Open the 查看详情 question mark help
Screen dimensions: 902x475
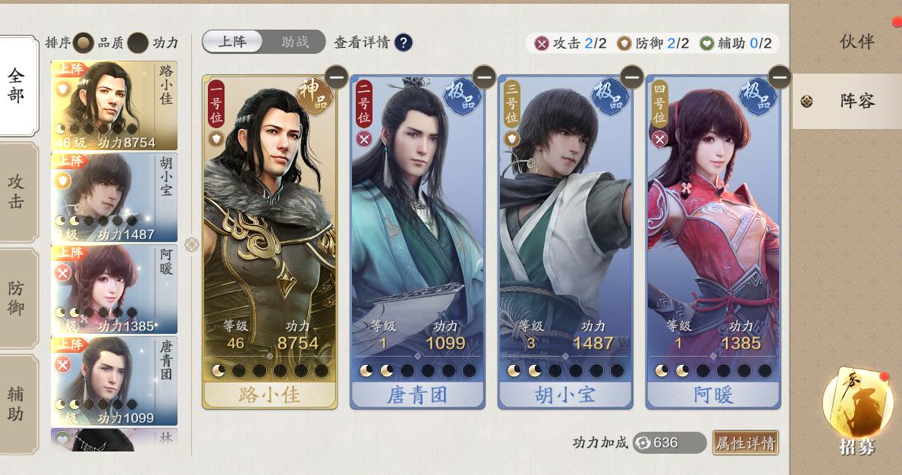(x=404, y=42)
